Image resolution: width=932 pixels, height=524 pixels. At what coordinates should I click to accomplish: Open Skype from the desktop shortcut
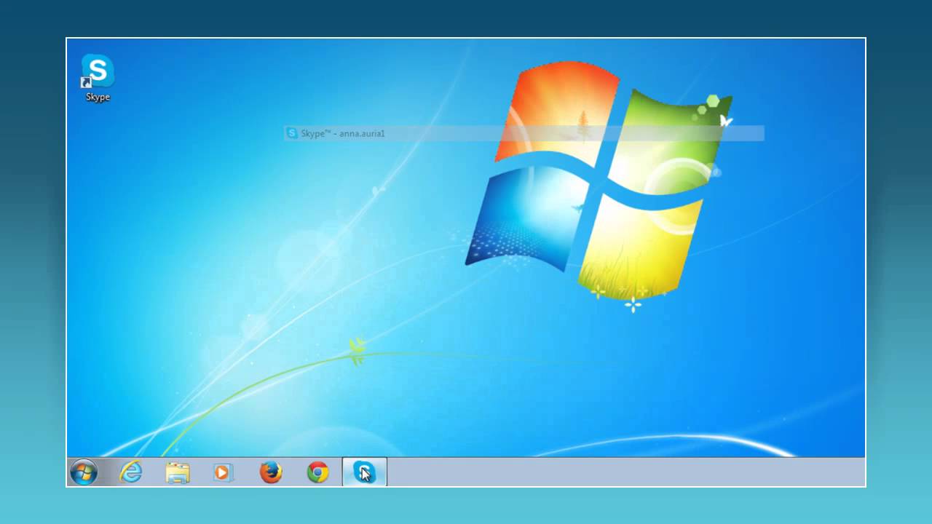coord(97,70)
